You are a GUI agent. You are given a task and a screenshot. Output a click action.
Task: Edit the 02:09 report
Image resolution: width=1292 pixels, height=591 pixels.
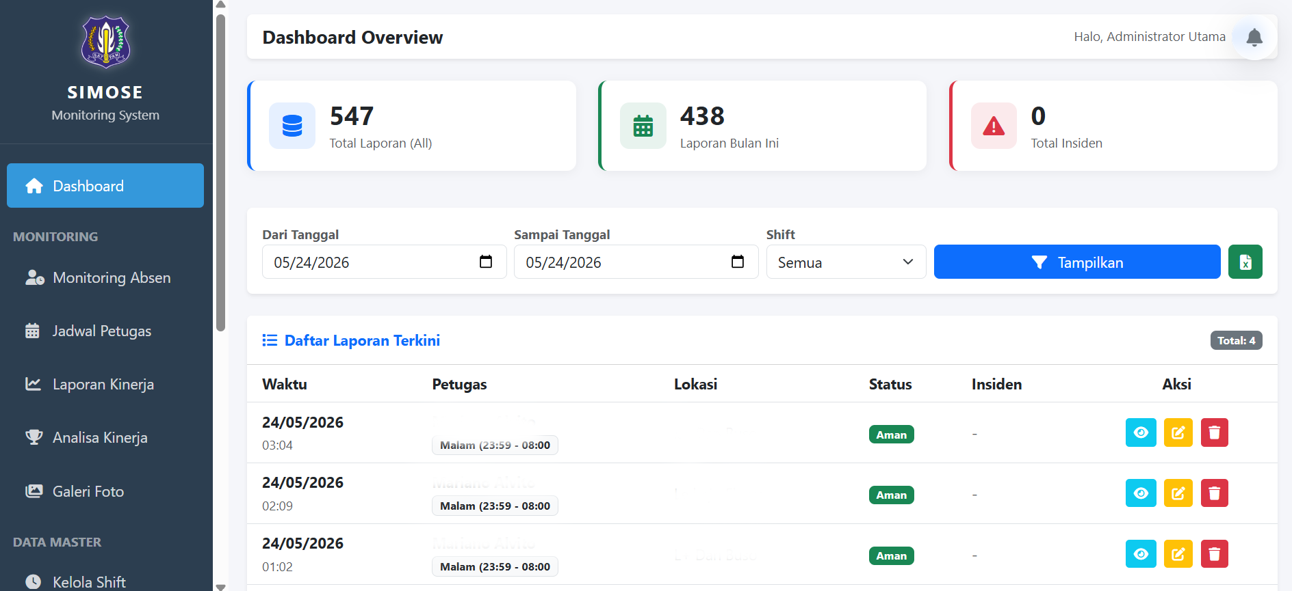click(1178, 493)
